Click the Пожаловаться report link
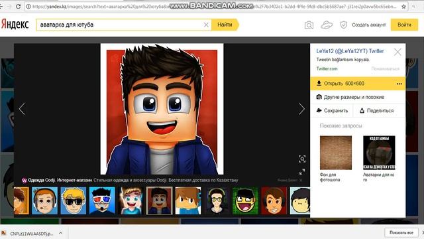Viewport: 424px width, 239px height. (x=385, y=69)
